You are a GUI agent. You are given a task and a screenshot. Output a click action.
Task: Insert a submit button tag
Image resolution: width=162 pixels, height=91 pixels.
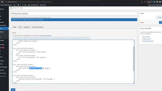pos(88,38)
